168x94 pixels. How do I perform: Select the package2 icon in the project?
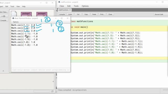(x=42, y=14)
